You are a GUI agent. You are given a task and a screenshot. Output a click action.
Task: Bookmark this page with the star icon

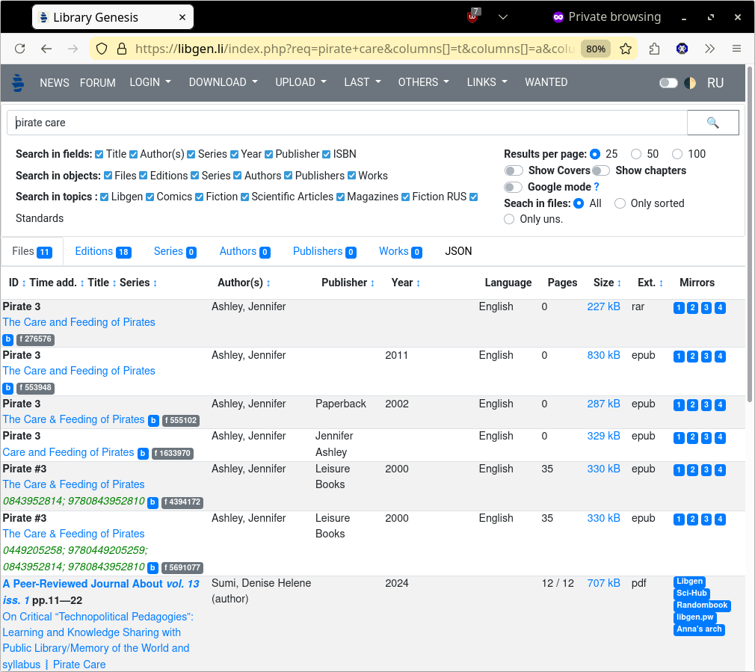pyautogui.click(x=626, y=49)
